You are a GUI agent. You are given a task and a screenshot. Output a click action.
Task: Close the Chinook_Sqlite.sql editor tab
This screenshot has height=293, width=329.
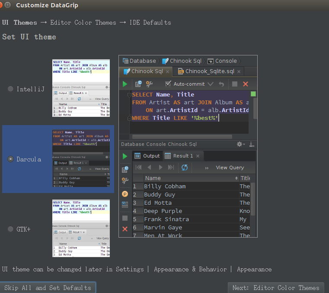(x=239, y=71)
